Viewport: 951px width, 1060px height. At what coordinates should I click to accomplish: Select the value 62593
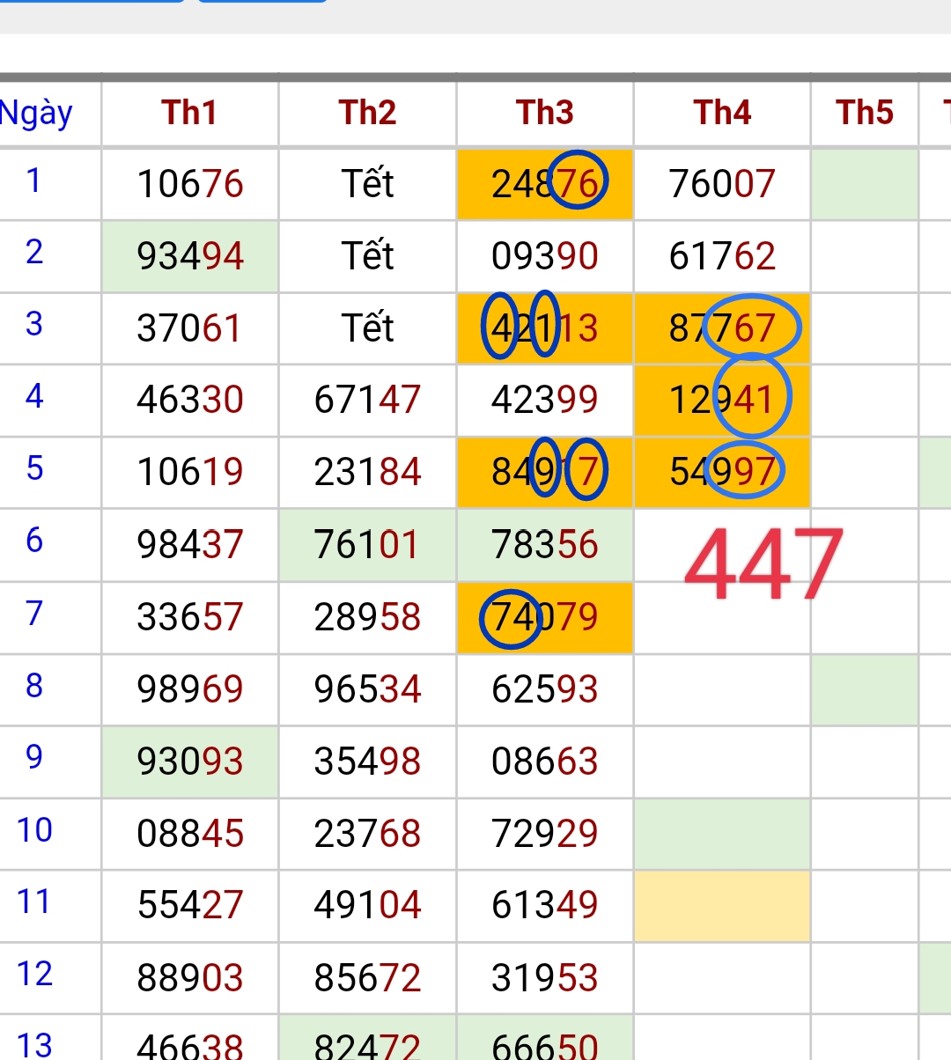(x=545, y=689)
